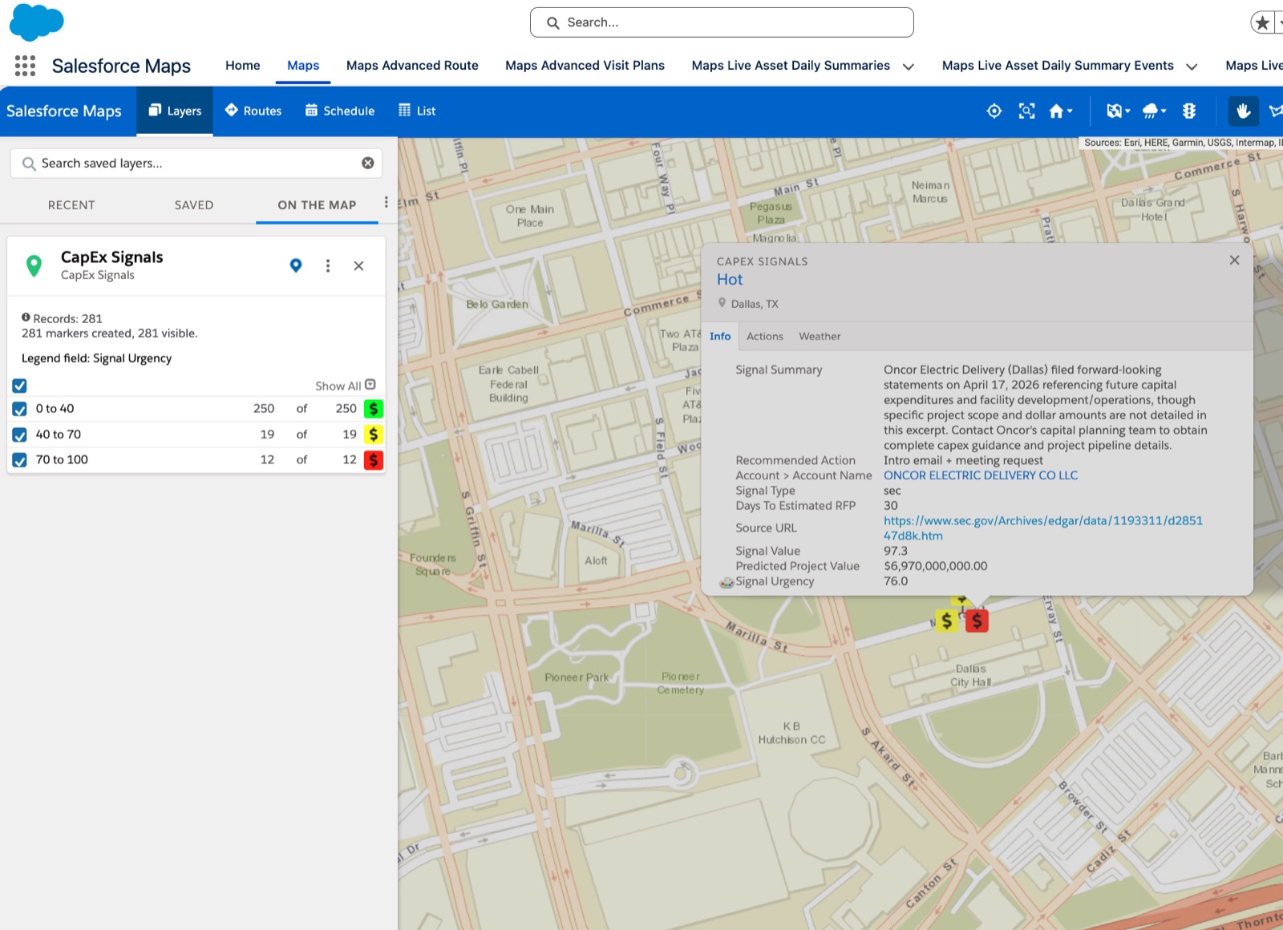Center map on my current location
This screenshot has width=1283, height=930.
coord(994,111)
